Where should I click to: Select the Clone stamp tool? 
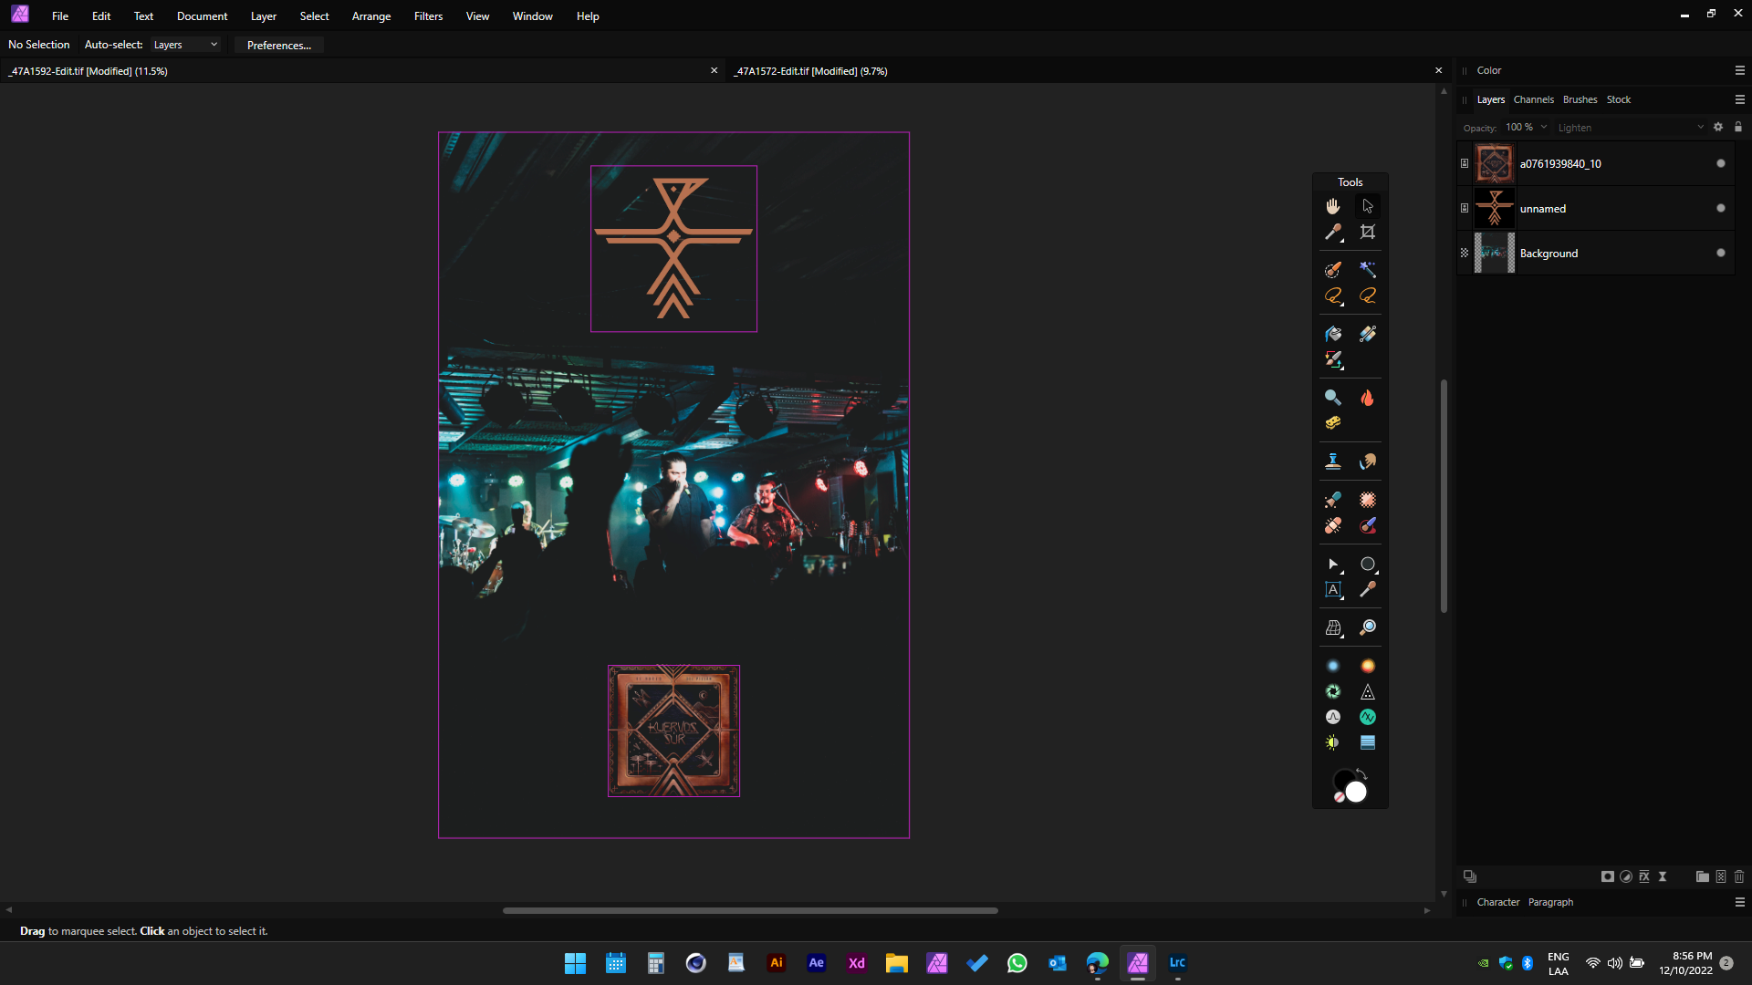(x=1333, y=461)
